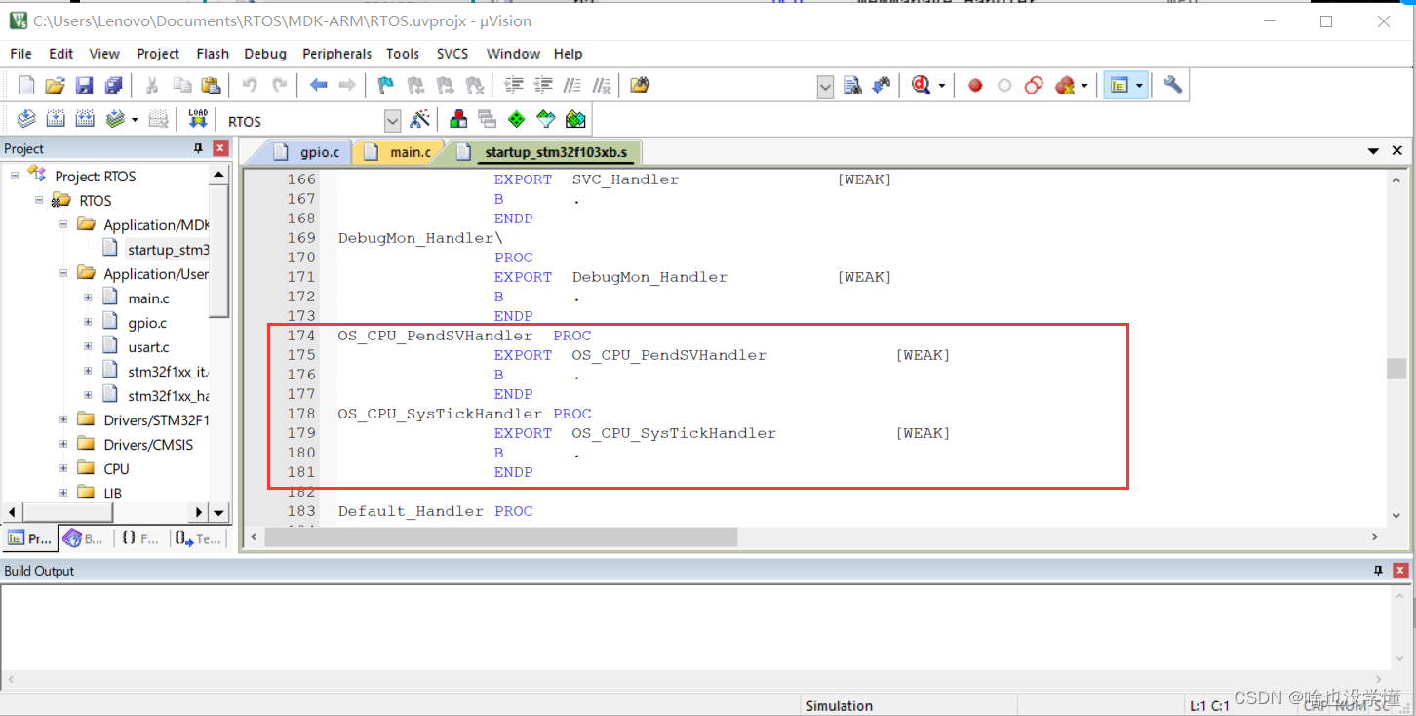Click Select Software Packs icon
This screenshot has height=716, width=1416.
click(x=546, y=120)
